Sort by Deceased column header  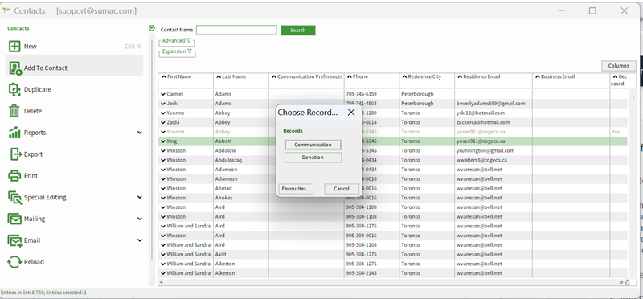tap(619, 80)
